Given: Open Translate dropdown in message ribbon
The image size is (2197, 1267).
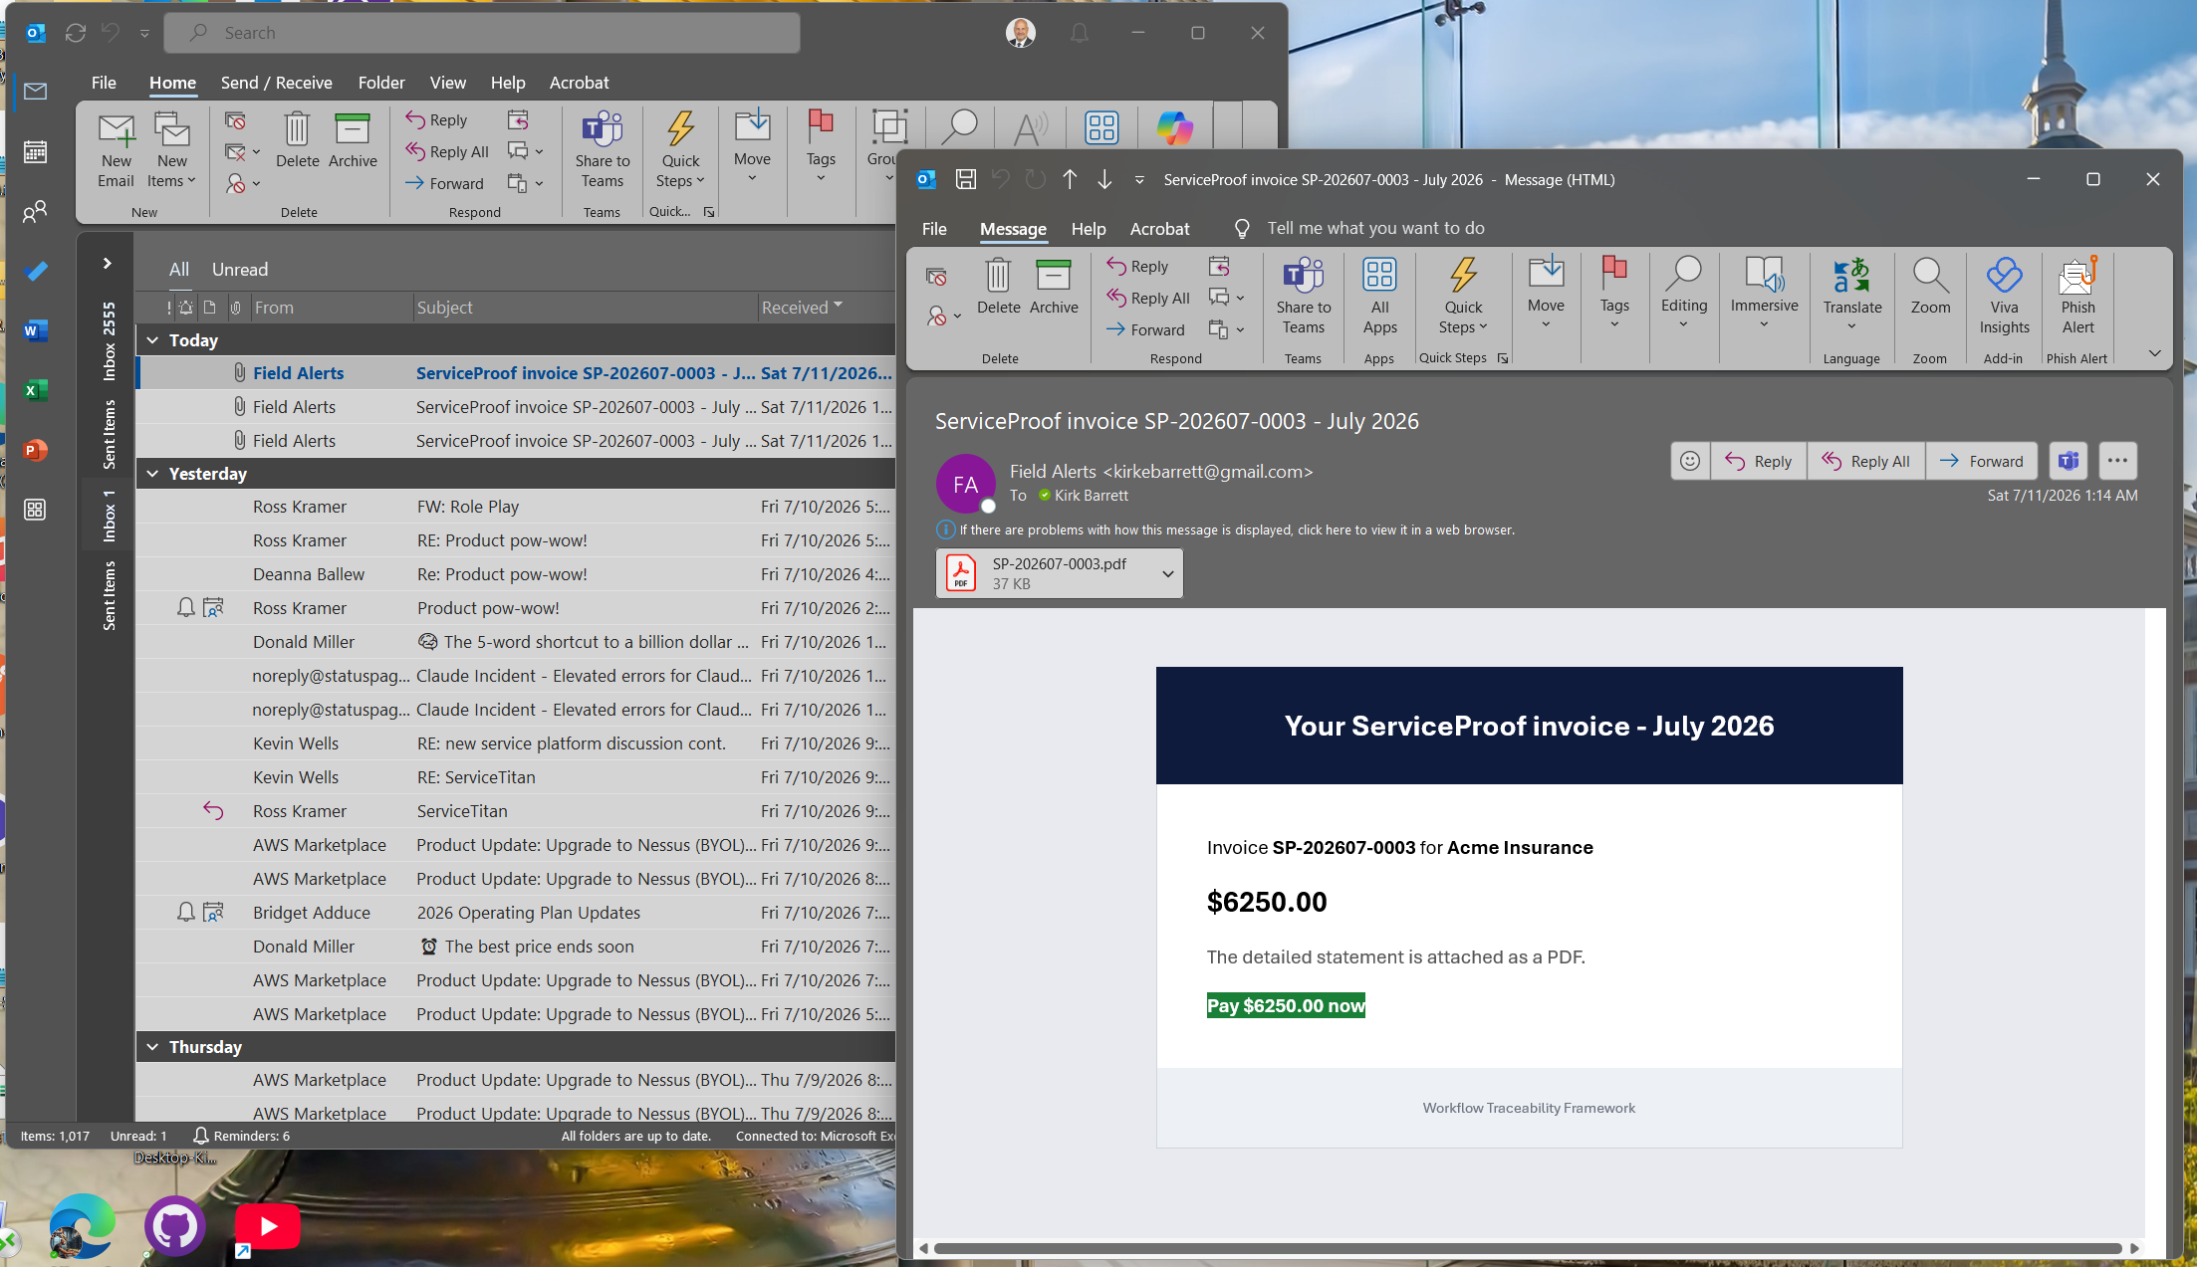Looking at the screenshot, I should pos(1851,295).
